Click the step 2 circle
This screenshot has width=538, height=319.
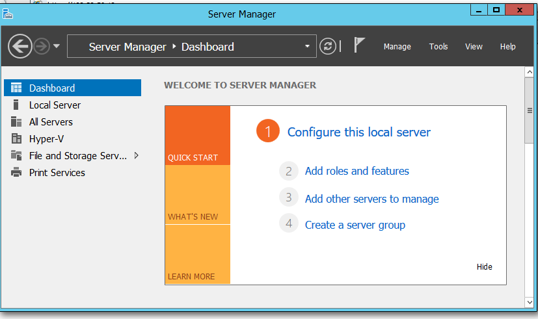[x=289, y=171]
